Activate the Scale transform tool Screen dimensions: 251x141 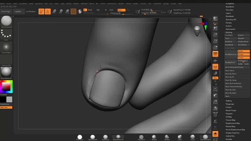61,11
